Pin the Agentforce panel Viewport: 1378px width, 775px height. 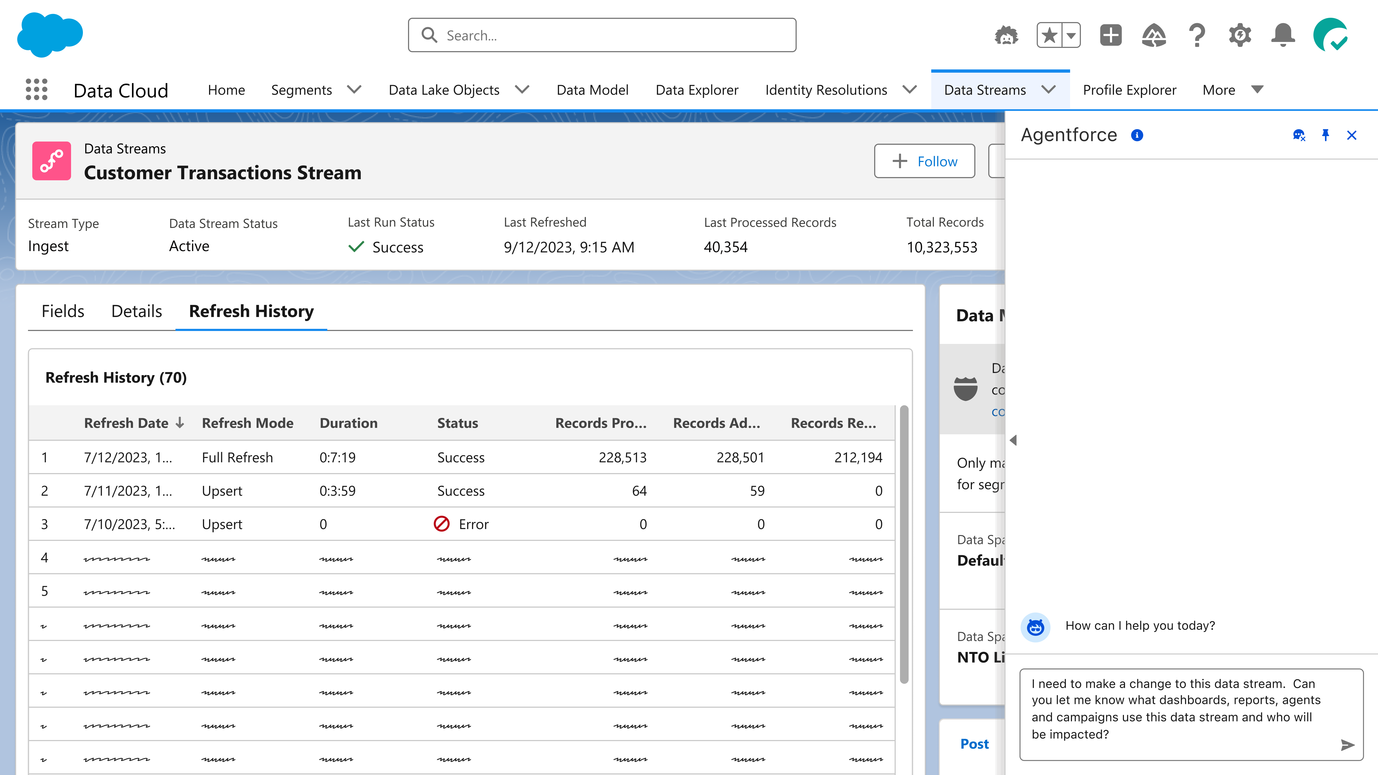click(1326, 135)
